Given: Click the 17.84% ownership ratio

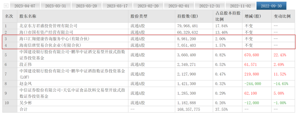Looking at the screenshot, I should [x=221, y=26].
